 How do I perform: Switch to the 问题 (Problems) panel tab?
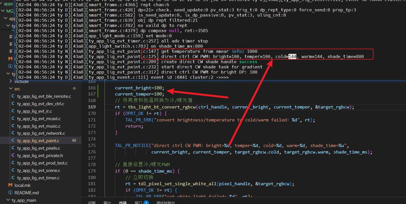click(92, 203)
